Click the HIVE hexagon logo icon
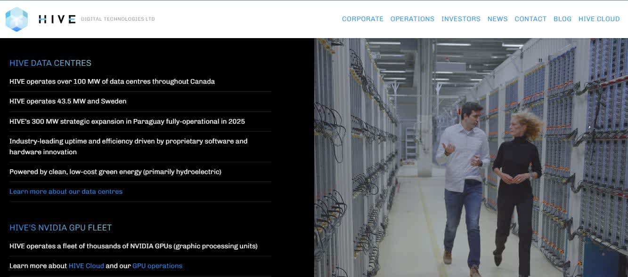 (16, 19)
